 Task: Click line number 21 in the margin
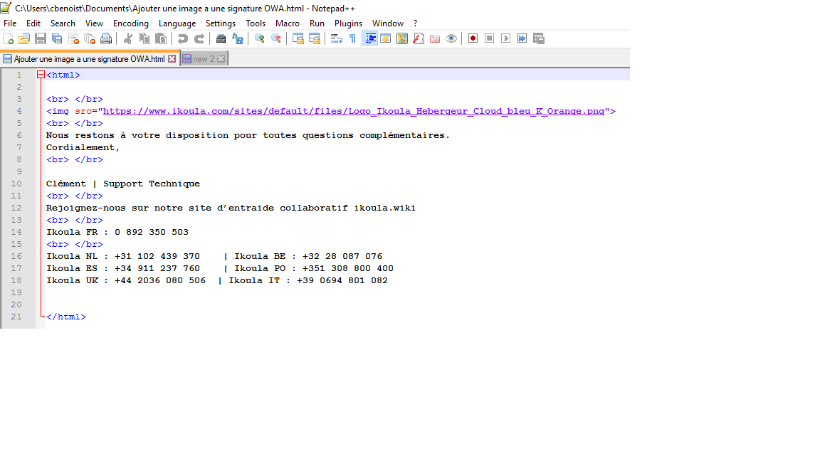[x=16, y=317]
